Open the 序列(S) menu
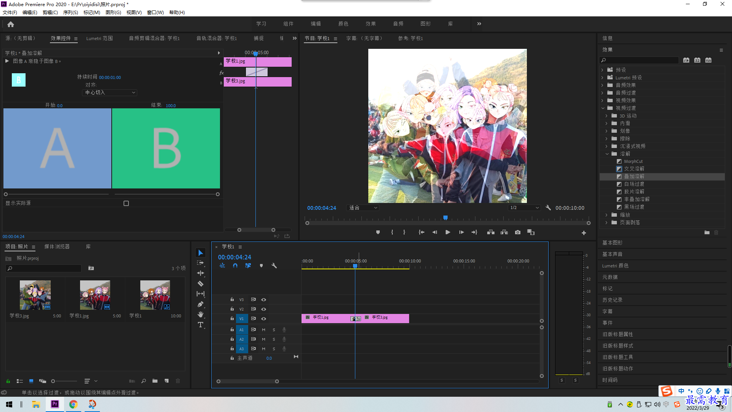 click(x=71, y=12)
